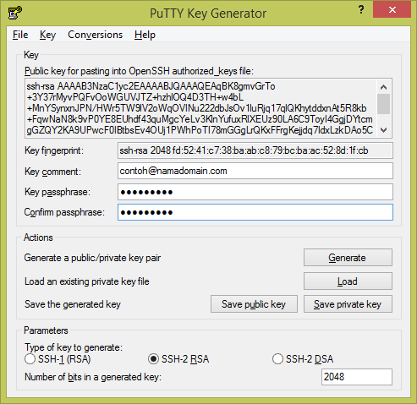
Task: Click the 'Key fingerprint:' label
Action: click(x=54, y=150)
